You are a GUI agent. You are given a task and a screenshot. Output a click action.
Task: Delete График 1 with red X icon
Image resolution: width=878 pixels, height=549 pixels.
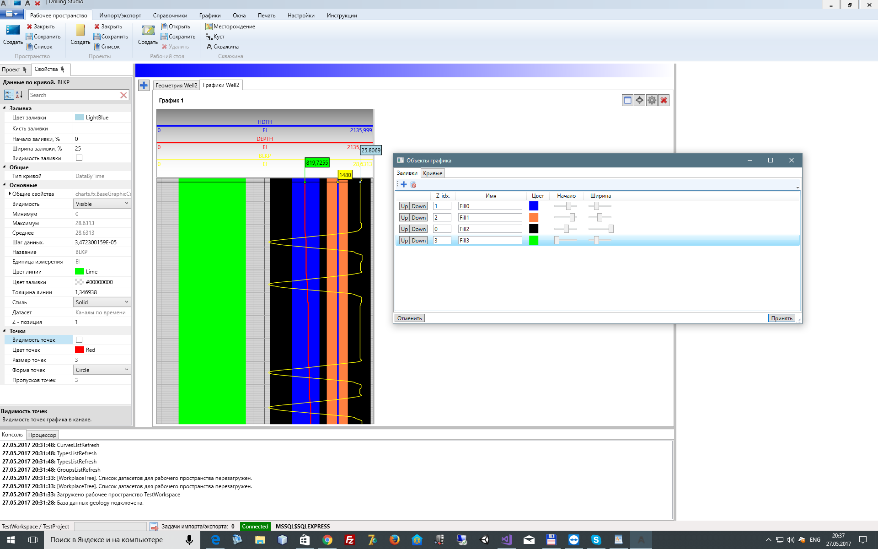click(x=664, y=100)
